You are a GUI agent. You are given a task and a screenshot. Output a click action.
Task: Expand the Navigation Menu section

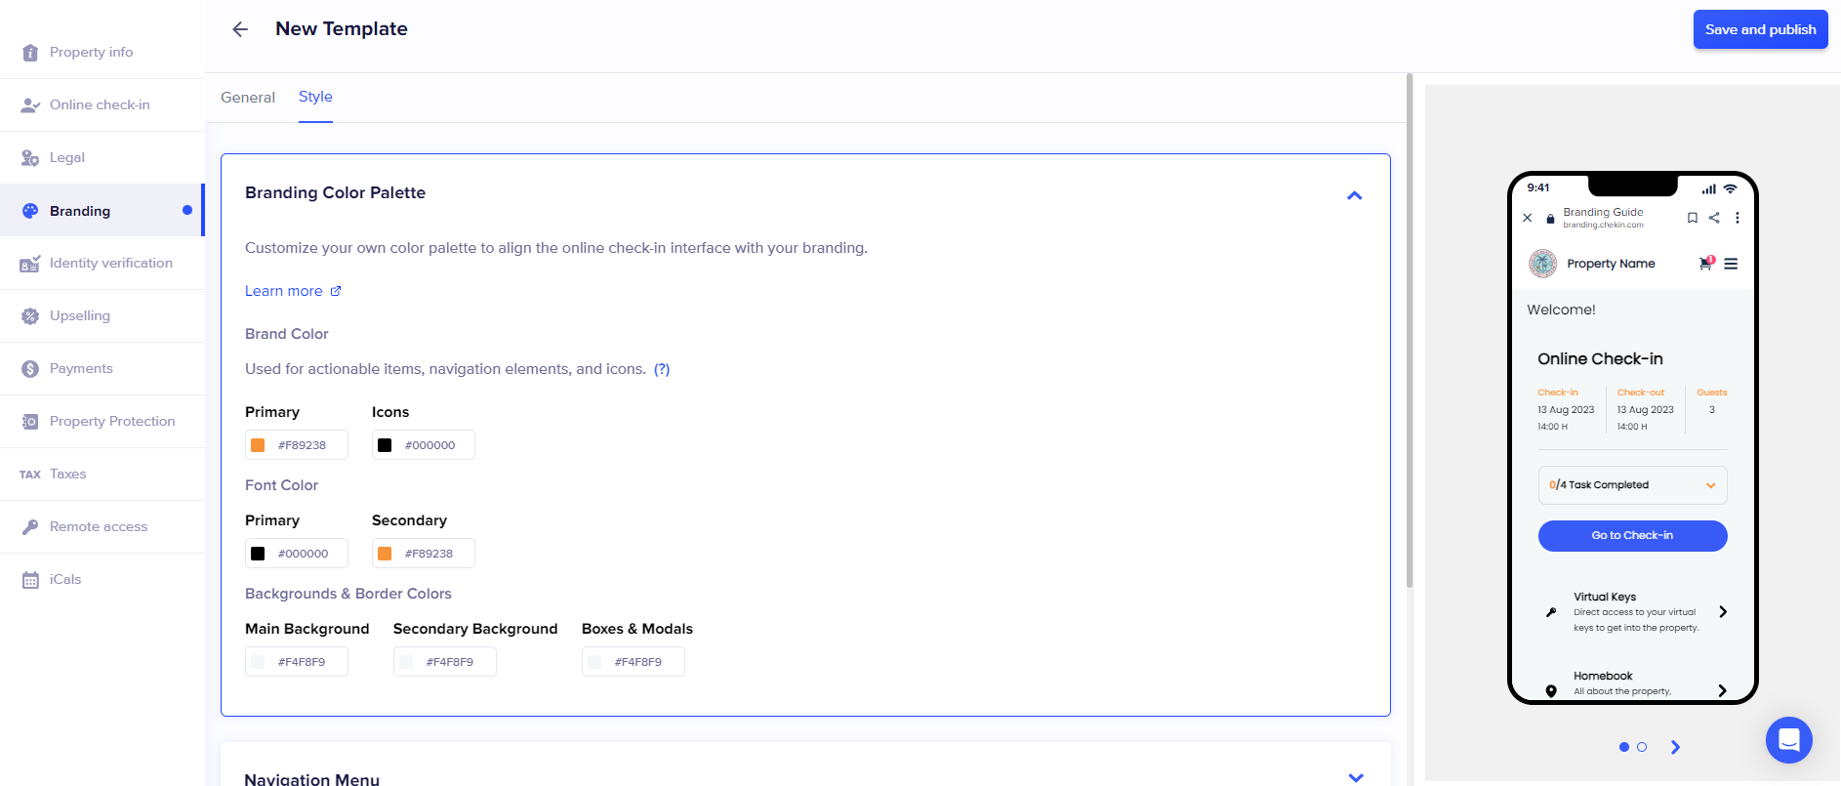pos(1355,777)
